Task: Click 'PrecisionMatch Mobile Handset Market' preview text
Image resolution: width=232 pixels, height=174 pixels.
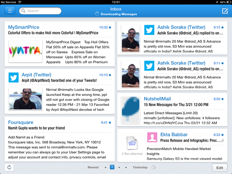Action: [179, 149]
